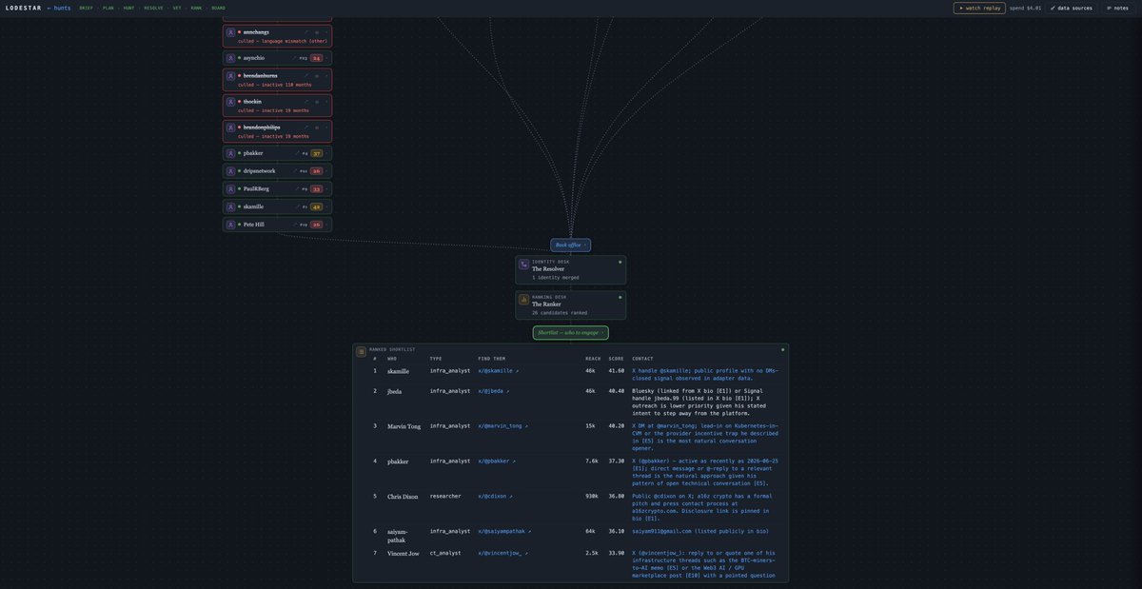
Task: Click jbeda name in shortlist
Action: (395, 391)
